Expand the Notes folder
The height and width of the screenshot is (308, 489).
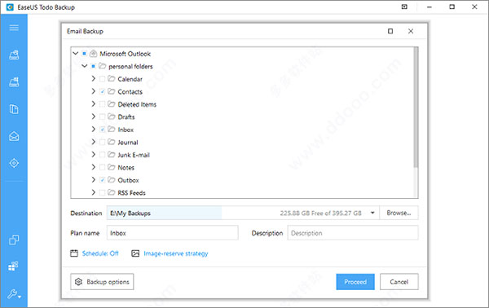[x=93, y=167]
